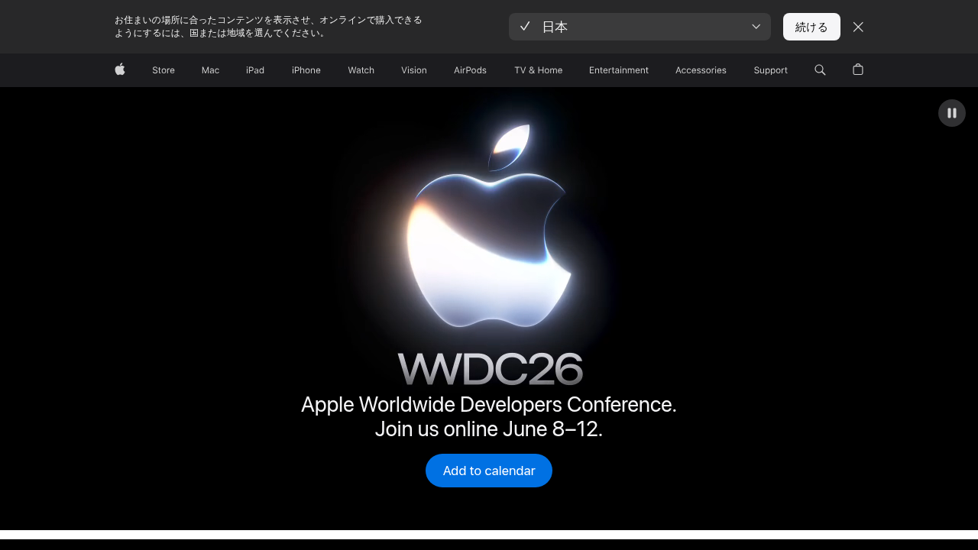Open the Accessories menu
Screen dimensions: 978x550
(x=701, y=70)
